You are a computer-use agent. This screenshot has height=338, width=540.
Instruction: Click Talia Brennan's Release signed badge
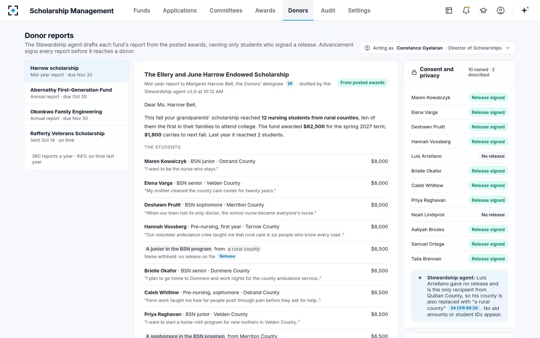pyautogui.click(x=488, y=259)
